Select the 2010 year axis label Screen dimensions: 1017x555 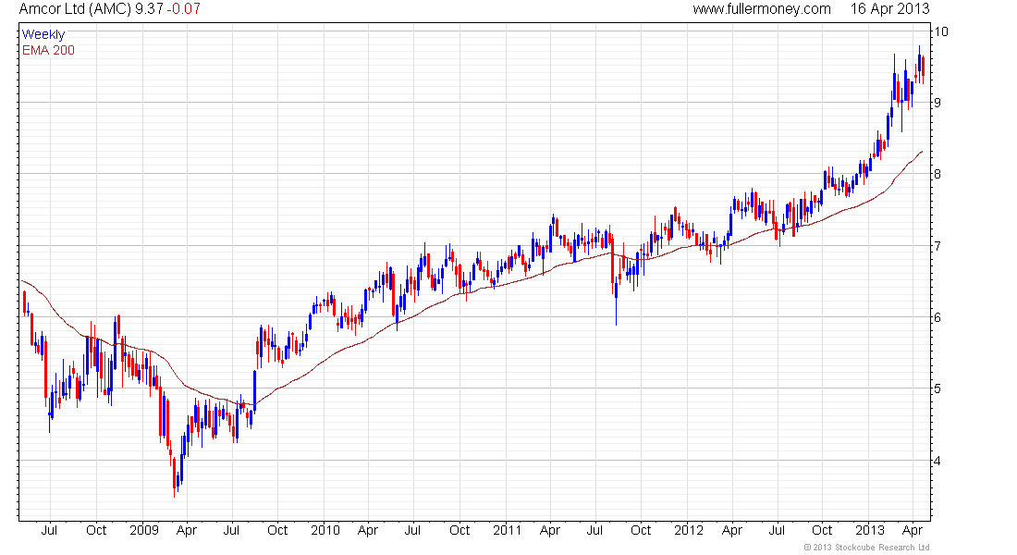point(325,530)
